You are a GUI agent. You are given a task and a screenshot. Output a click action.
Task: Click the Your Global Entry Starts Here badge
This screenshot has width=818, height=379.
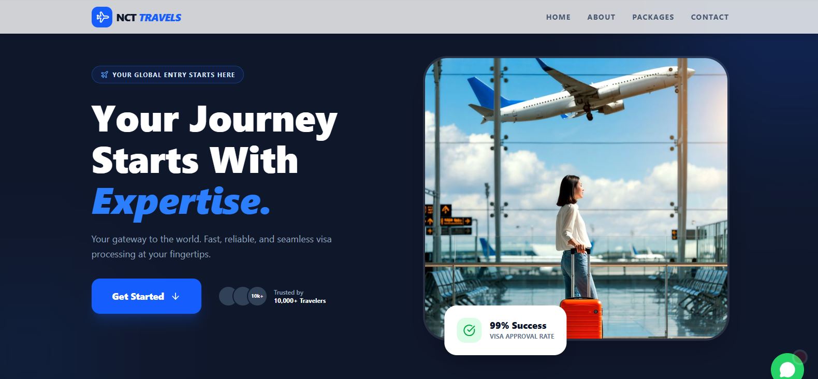click(168, 75)
